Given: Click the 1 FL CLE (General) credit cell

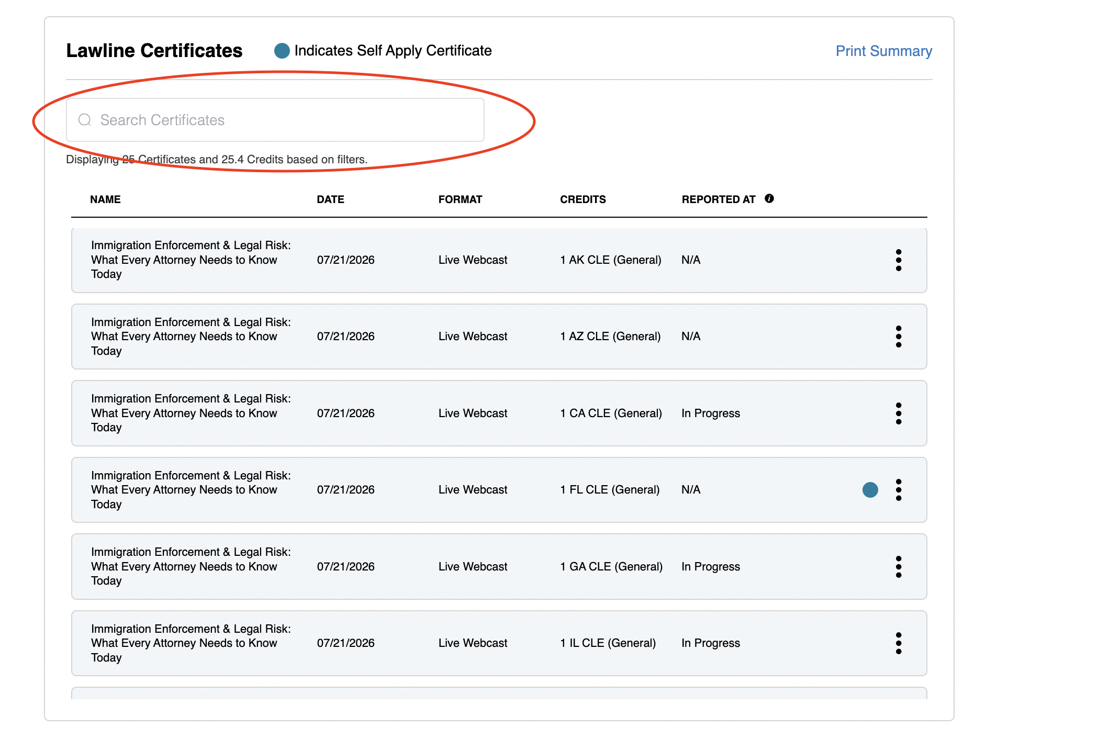Looking at the screenshot, I should [x=610, y=490].
